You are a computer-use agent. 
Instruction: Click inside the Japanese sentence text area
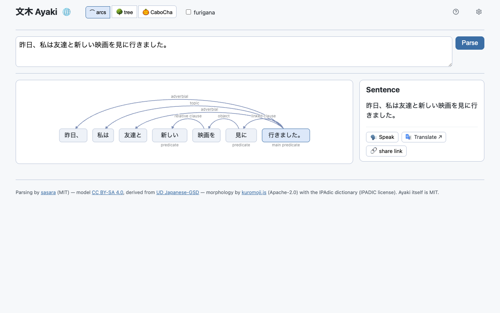tap(234, 52)
